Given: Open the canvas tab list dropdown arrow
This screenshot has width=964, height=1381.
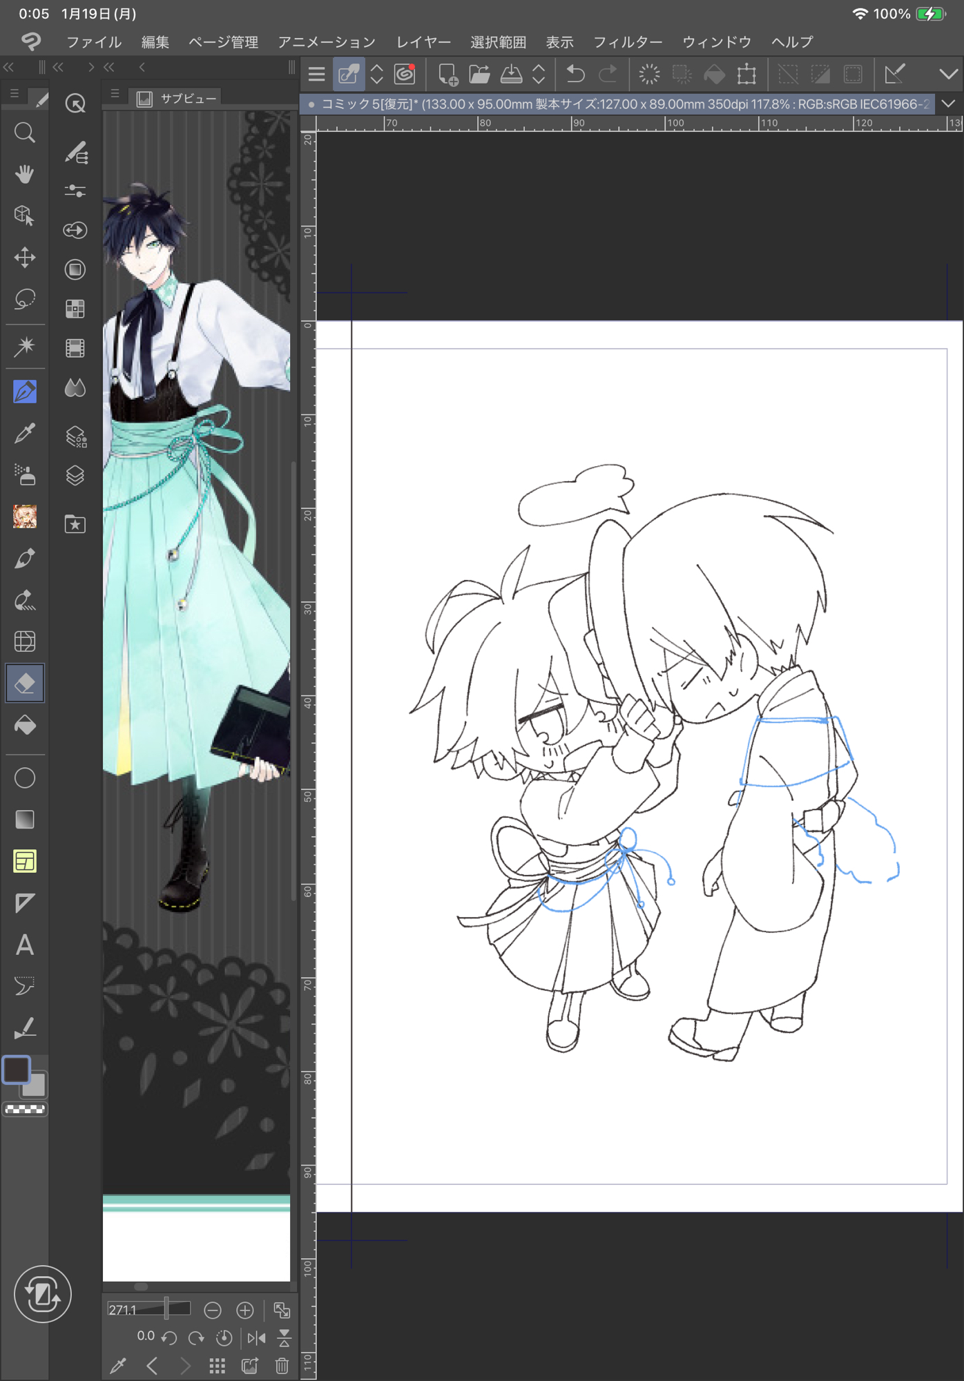Looking at the screenshot, I should (x=948, y=104).
